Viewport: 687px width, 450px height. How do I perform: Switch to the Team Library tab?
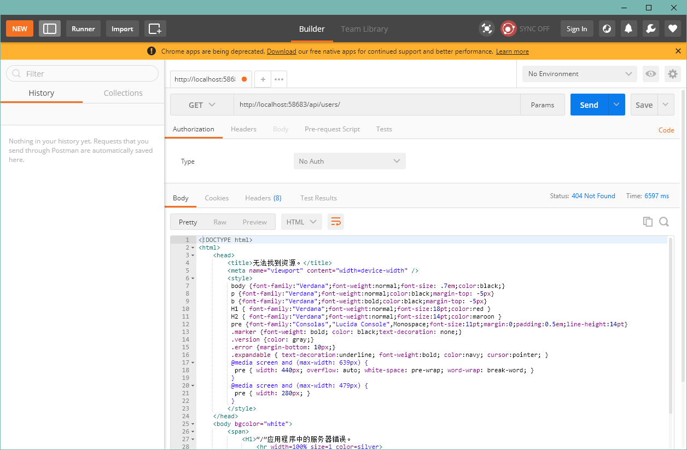(x=364, y=29)
